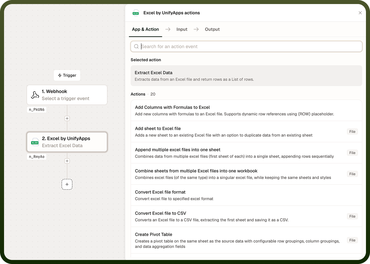Click the dashed add-step box
Screen dimensions: 370x264
(x=67, y=184)
